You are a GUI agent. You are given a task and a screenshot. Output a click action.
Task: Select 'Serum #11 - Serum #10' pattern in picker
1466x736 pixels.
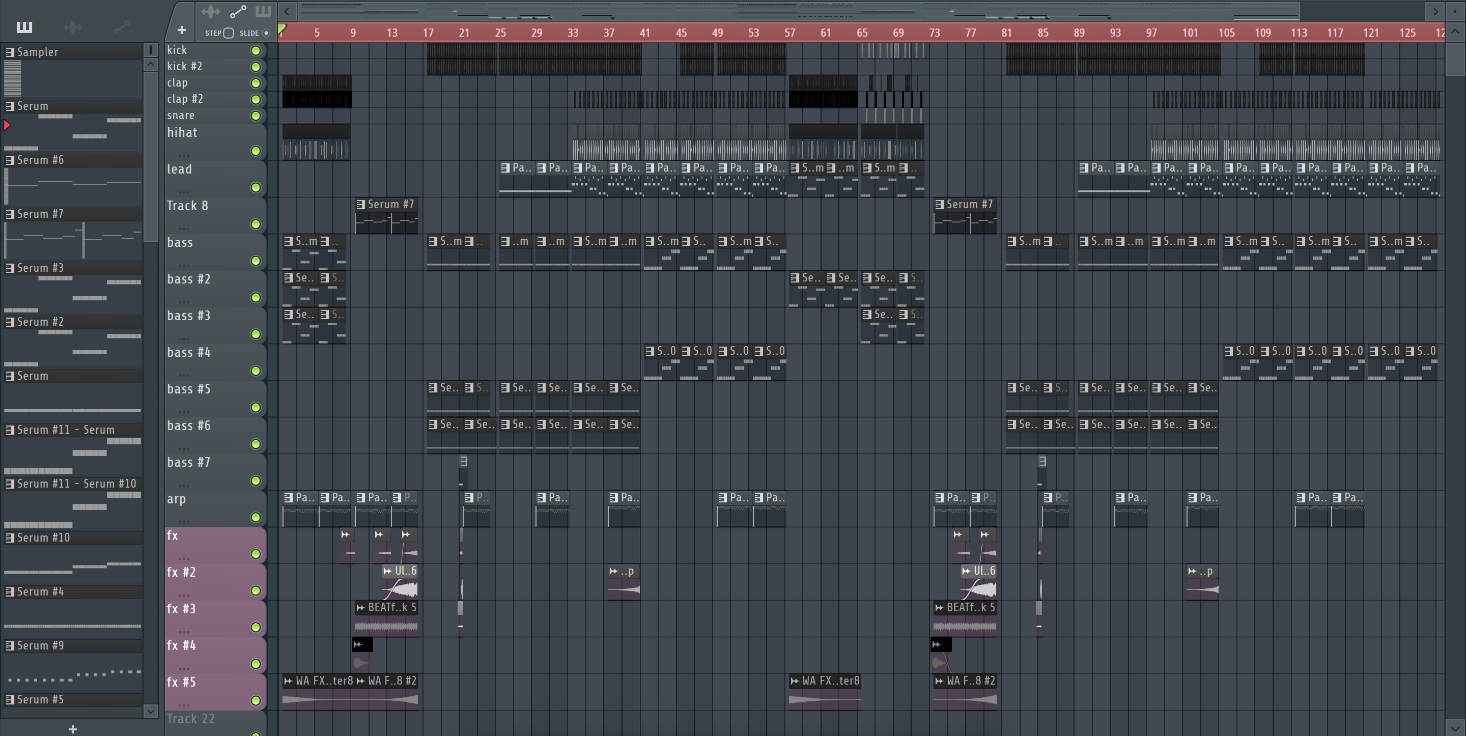[73, 485]
